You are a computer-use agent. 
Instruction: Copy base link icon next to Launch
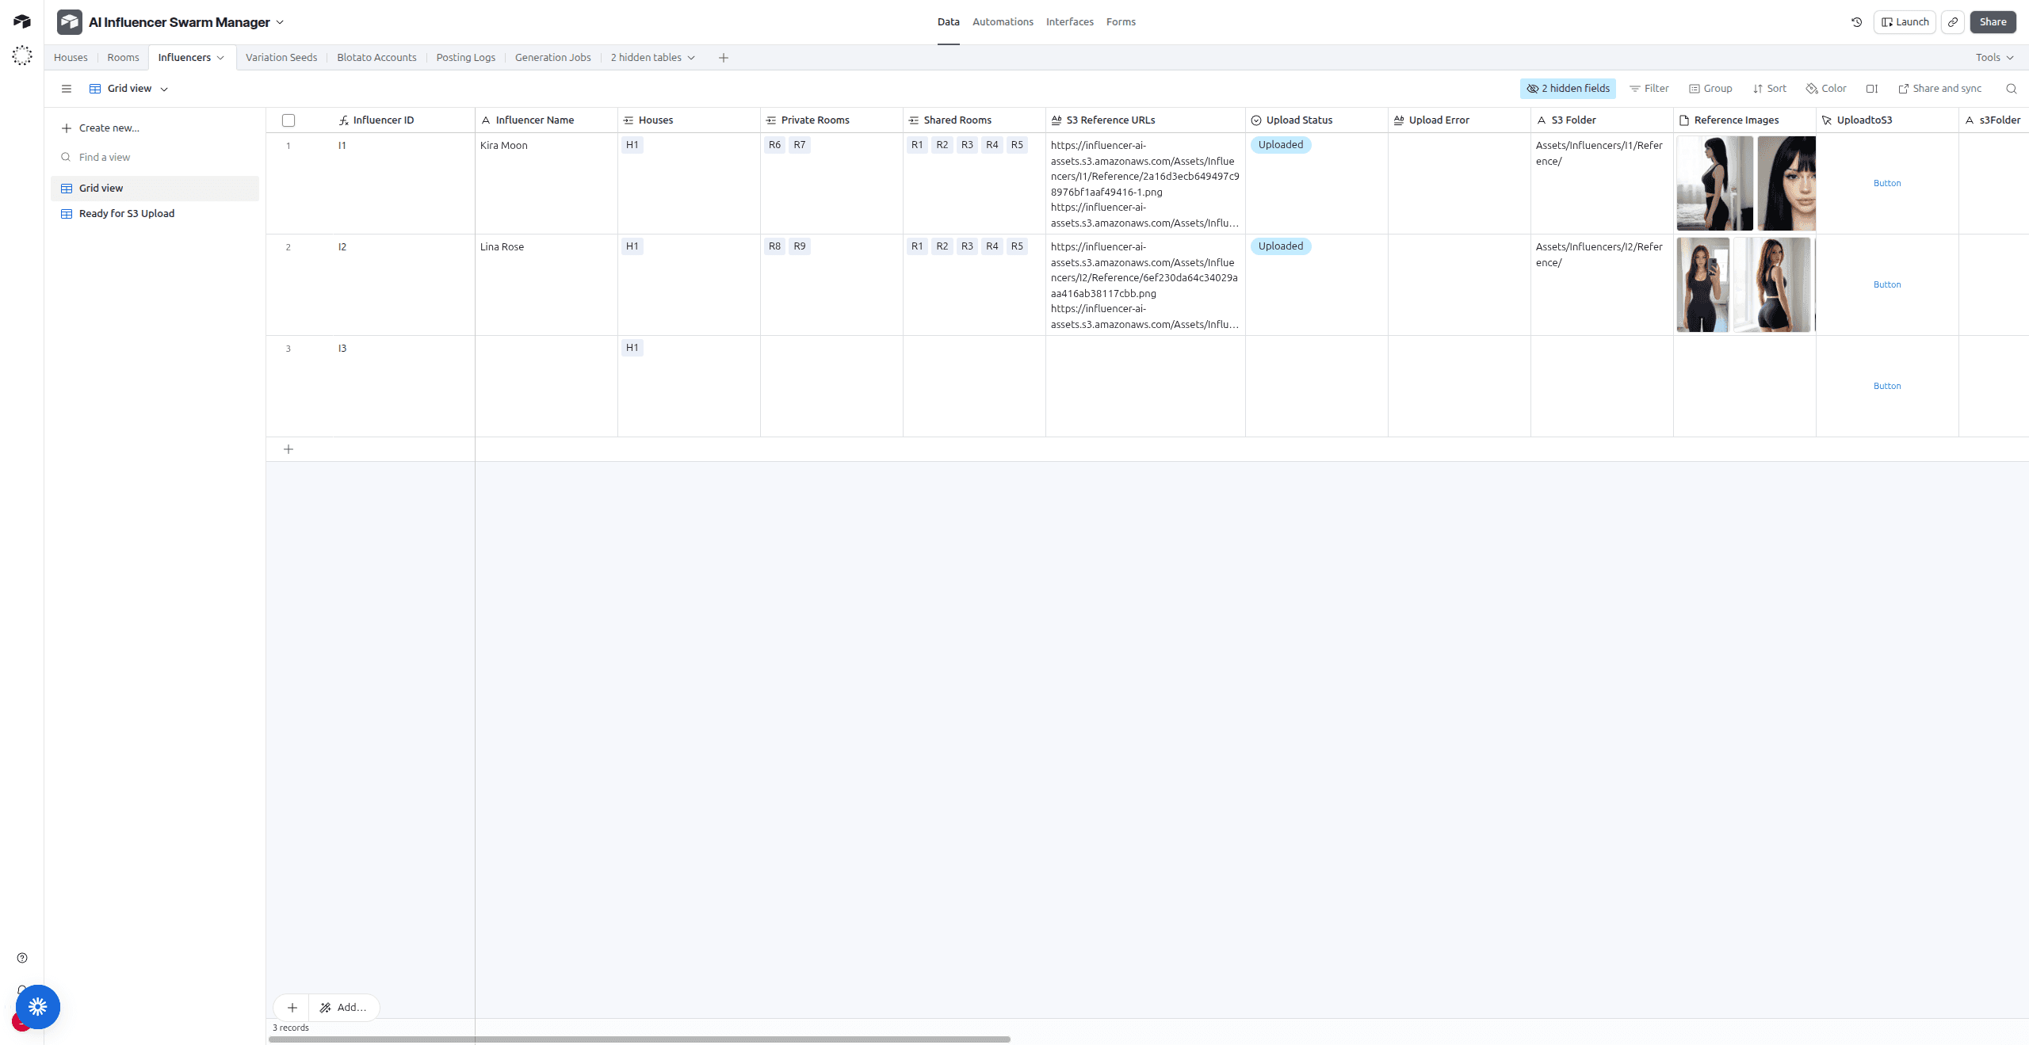[x=1953, y=22]
